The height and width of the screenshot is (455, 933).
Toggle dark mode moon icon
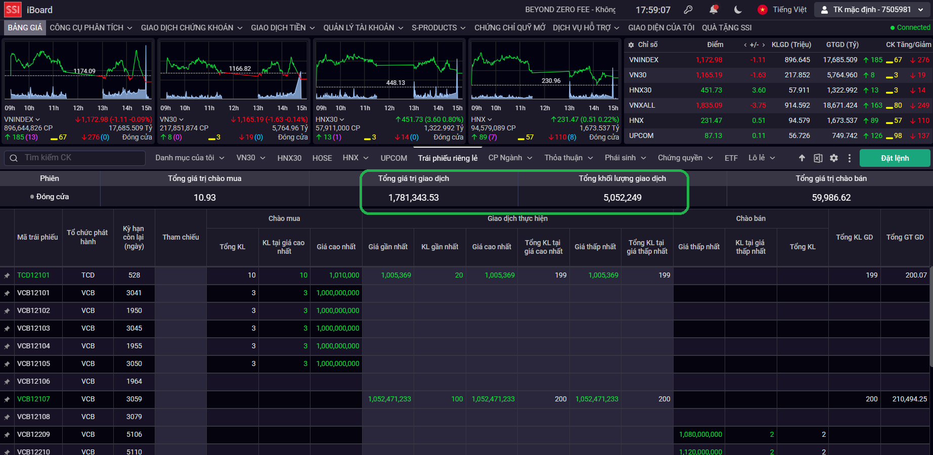(x=738, y=10)
